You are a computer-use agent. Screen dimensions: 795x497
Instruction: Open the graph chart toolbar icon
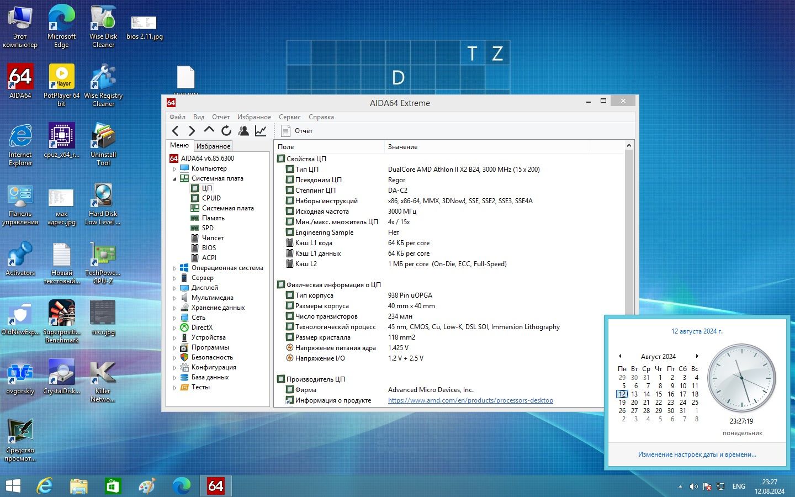point(261,131)
